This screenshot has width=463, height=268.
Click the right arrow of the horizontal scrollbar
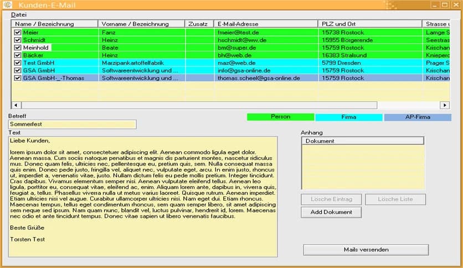(444, 105)
